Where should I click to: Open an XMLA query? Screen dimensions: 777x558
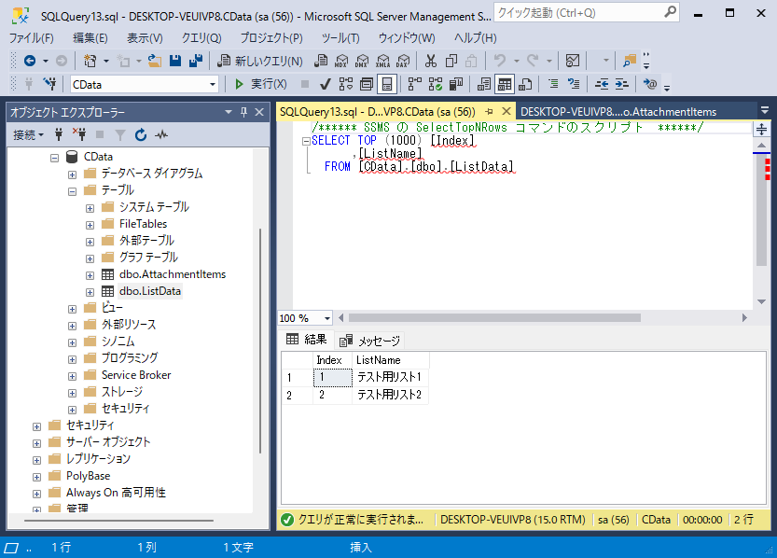[382, 61]
